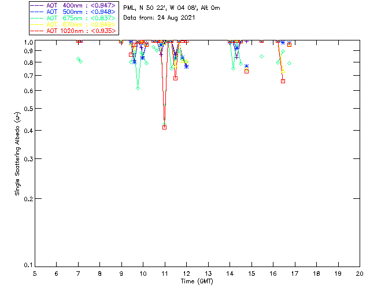Click the lowest red square marker near 0.4
370x296 pixels.
(x=164, y=127)
